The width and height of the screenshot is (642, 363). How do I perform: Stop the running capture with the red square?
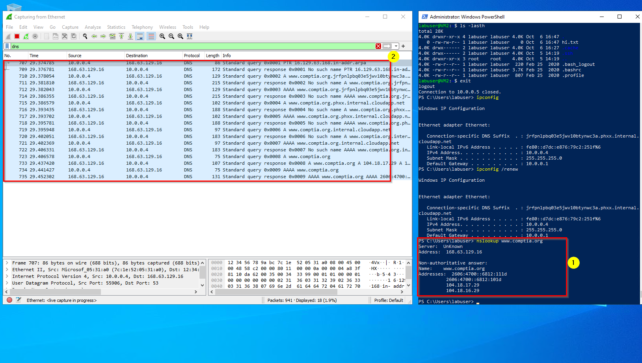17,36
